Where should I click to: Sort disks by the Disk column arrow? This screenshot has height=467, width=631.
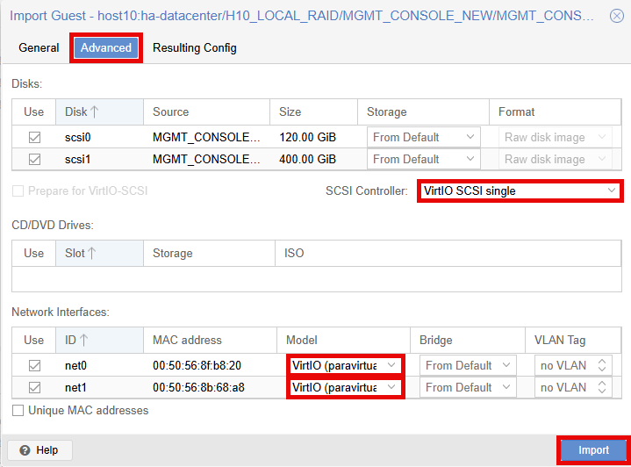click(94, 111)
